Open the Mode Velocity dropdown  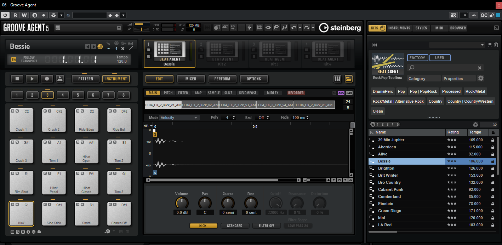point(179,118)
